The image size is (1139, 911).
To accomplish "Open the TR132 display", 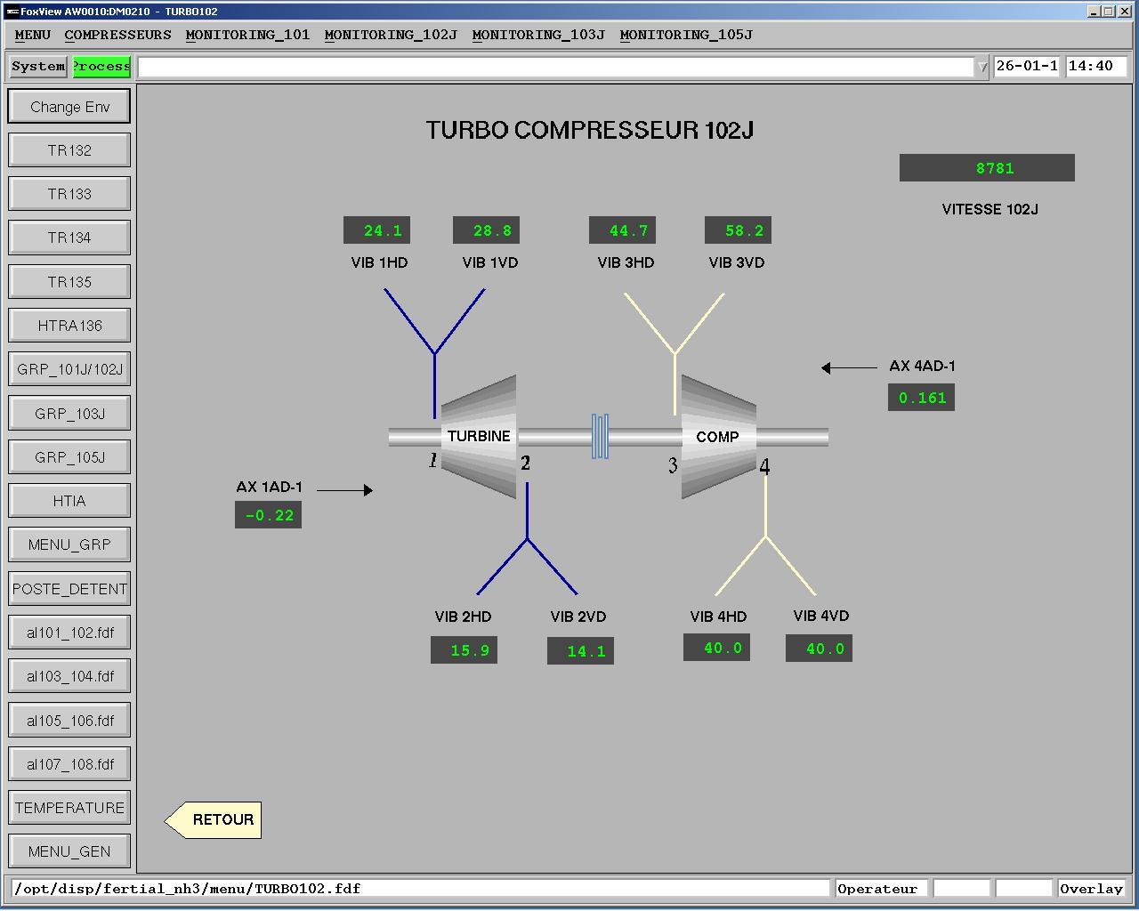I will coord(69,149).
